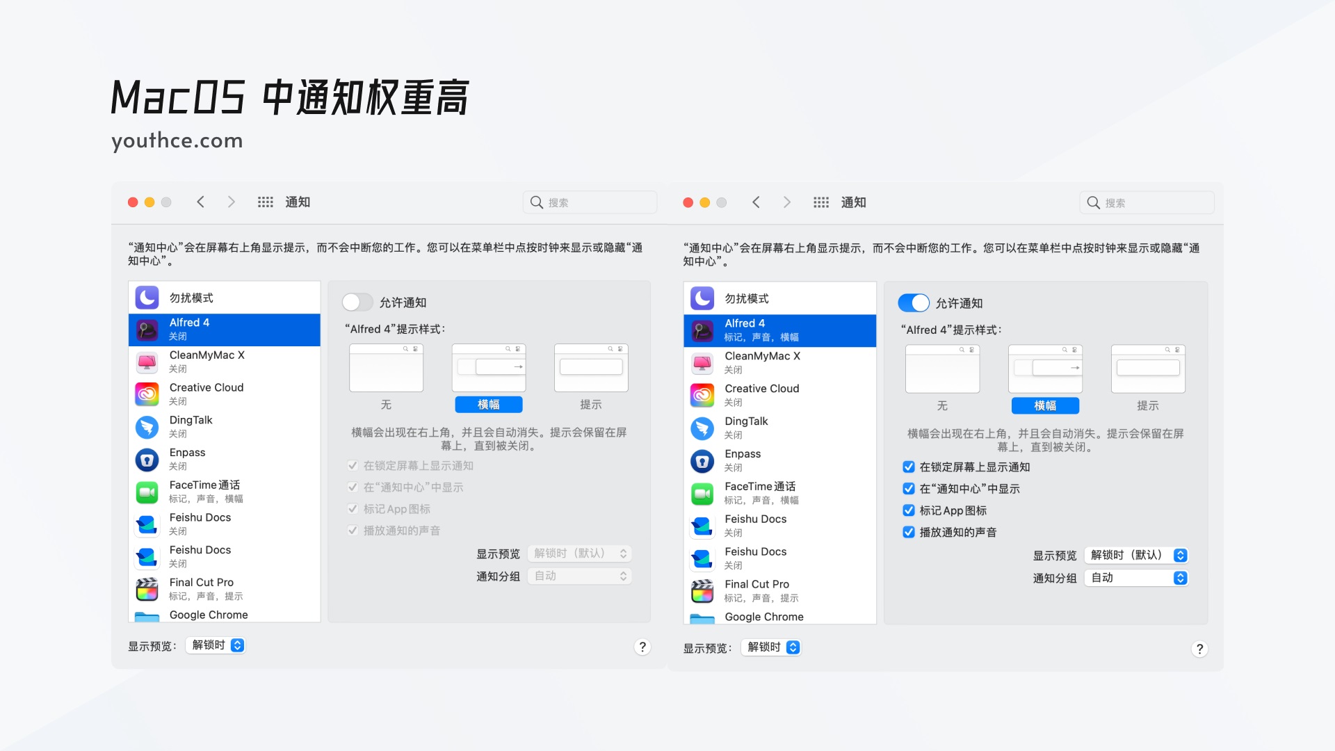Select the 横幅 alert style button
The height and width of the screenshot is (751, 1335).
tap(489, 404)
